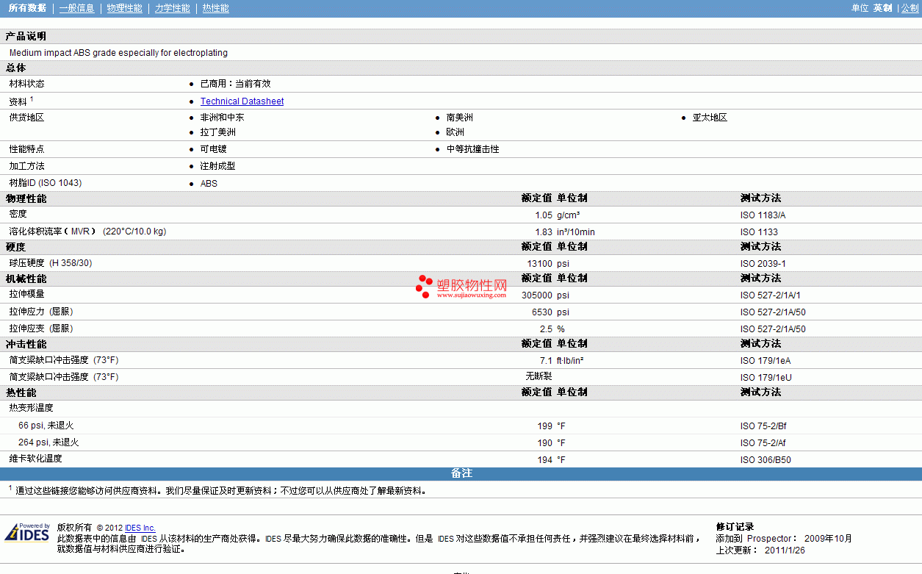Viewport: 922px width, 574px height.
Task: Click the 已商用：当前有效 material status
Action: pyautogui.click(x=236, y=84)
